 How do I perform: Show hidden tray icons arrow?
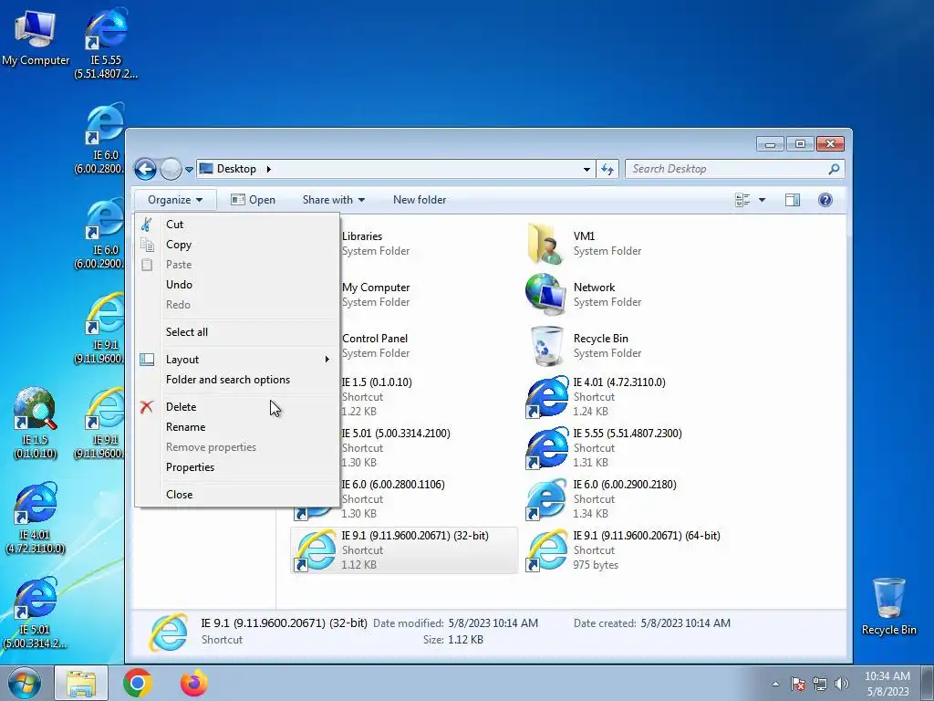click(x=775, y=684)
